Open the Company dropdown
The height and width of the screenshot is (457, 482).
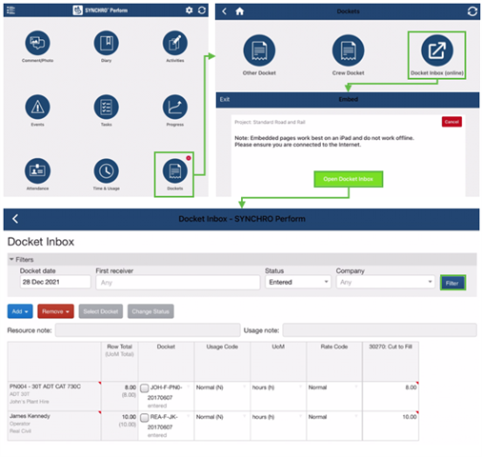[x=385, y=282]
